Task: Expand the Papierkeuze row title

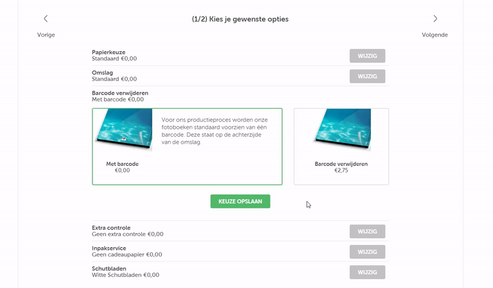Action: point(108,52)
